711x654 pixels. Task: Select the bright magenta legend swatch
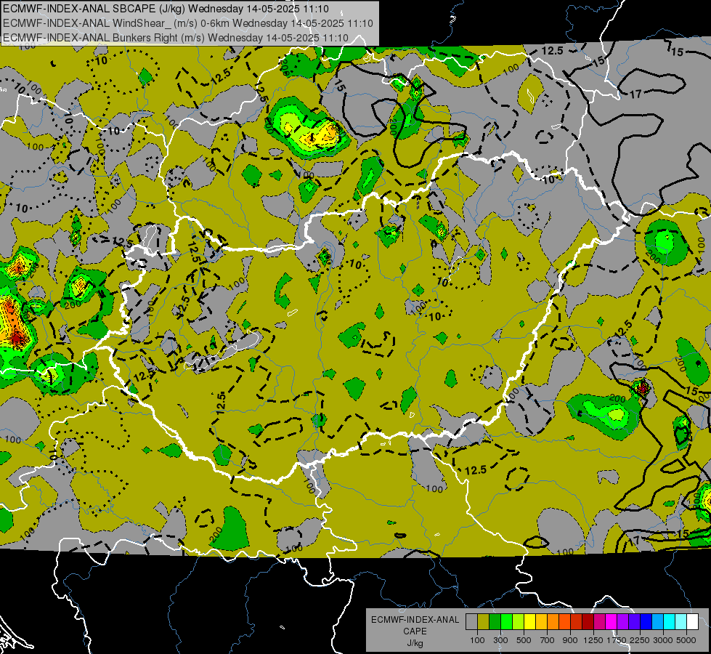(x=612, y=621)
